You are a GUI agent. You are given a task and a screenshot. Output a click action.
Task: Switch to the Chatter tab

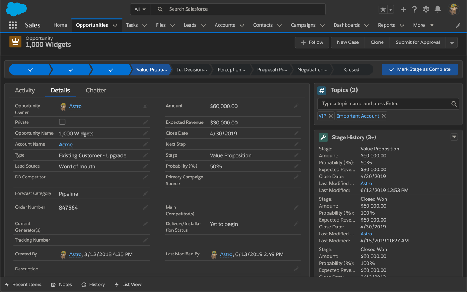click(x=96, y=90)
